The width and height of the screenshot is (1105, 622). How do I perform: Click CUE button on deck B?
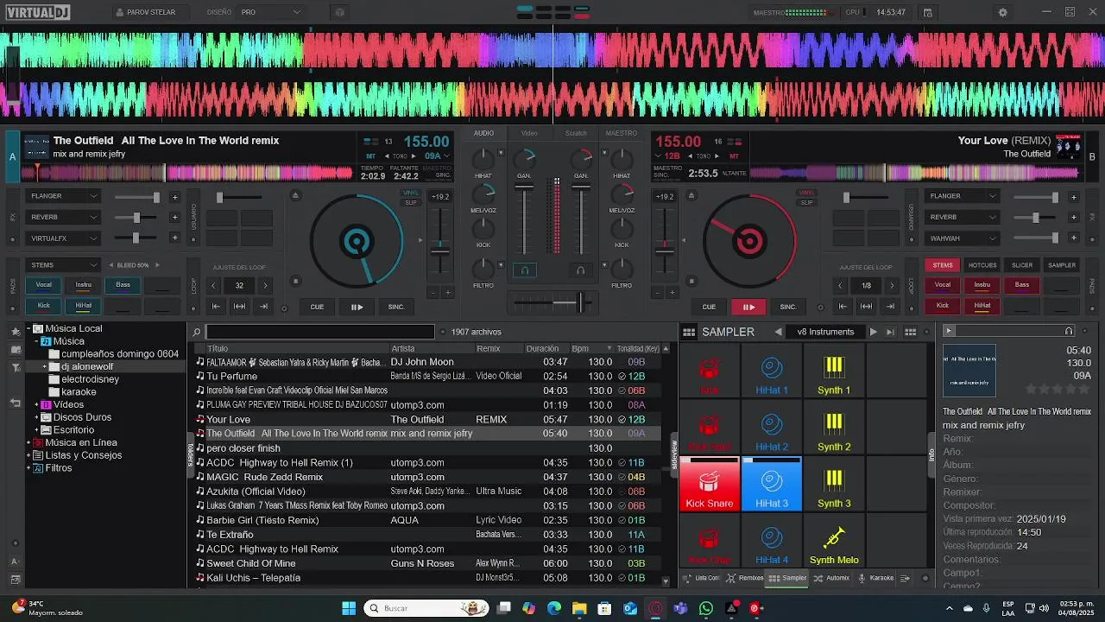709,307
